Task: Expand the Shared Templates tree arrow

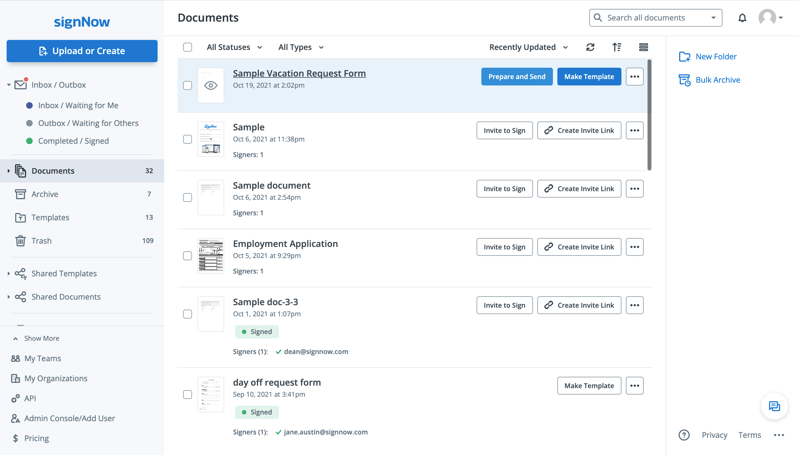Action: (x=8, y=274)
